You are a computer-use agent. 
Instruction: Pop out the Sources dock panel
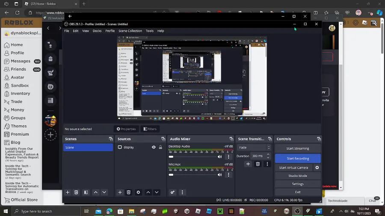point(163,139)
